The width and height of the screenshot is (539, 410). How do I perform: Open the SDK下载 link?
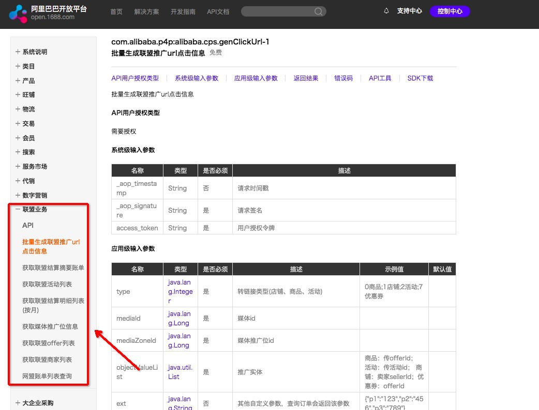tap(420, 78)
